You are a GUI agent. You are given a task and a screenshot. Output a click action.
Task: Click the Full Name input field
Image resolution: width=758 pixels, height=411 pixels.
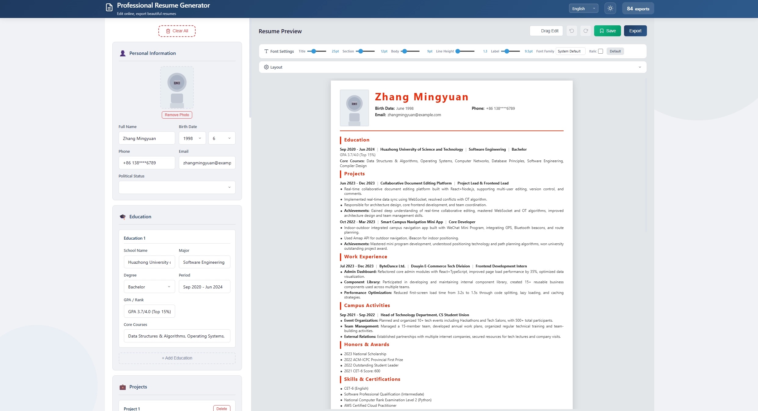pos(147,138)
